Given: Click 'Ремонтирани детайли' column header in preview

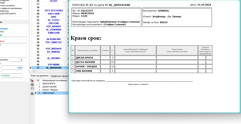Looking at the screenshot, I should pyautogui.click(x=88, y=50).
